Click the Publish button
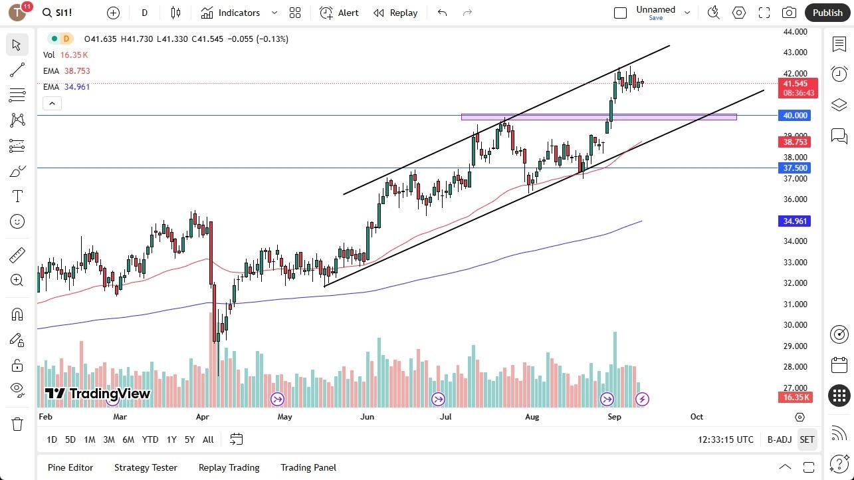Screen dimensions: 854x480 click(827, 13)
